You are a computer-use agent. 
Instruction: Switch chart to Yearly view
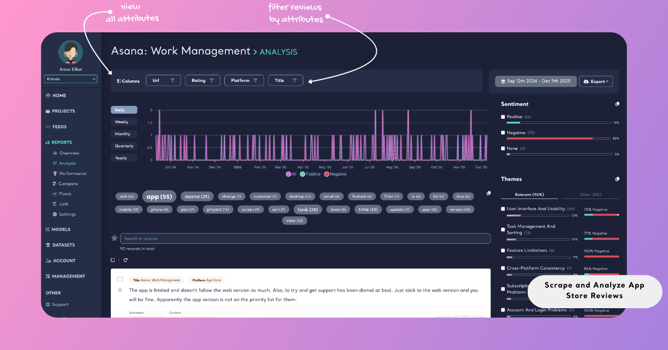[x=124, y=158]
